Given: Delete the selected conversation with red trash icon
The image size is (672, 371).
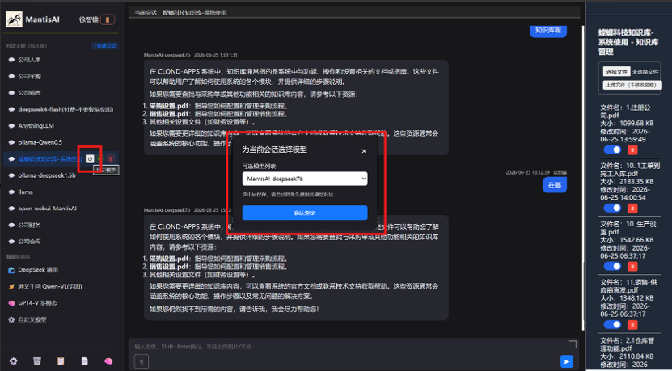Looking at the screenshot, I should point(111,159).
